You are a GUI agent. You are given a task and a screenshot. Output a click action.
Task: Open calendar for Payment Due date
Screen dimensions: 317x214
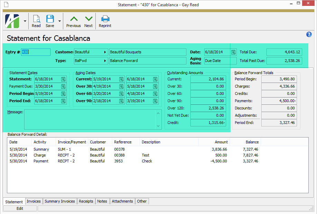pyautogui.click(x=63, y=87)
